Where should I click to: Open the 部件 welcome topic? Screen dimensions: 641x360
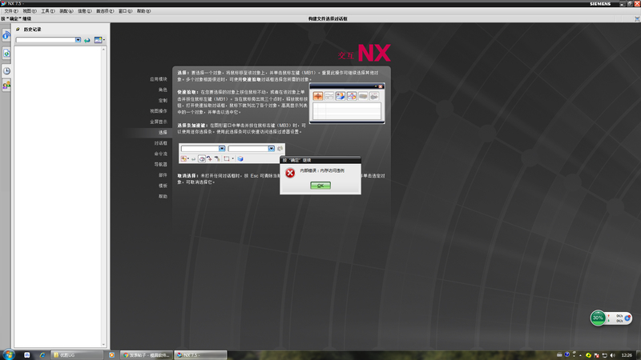point(163,175)
